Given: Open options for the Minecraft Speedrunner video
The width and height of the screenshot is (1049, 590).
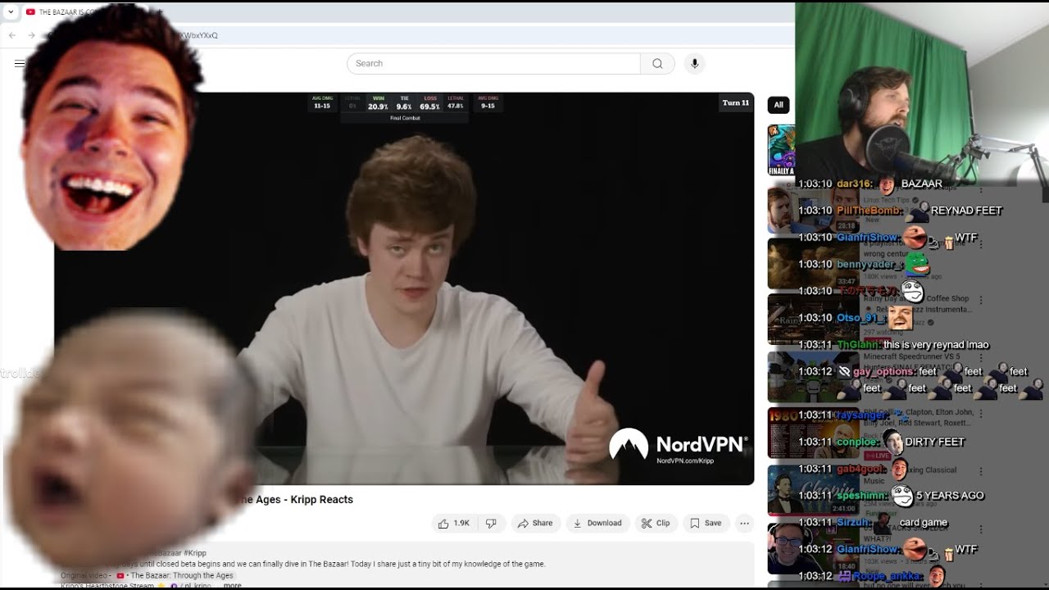Looking at the screenshot, I should [981, 357].
